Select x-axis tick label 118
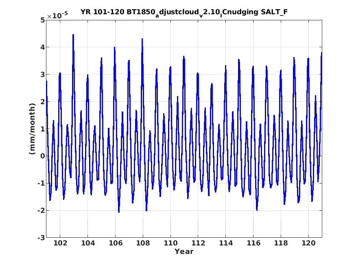Viewport: 356px width, 267px height. pyautogui.click(x=281, y=243)
